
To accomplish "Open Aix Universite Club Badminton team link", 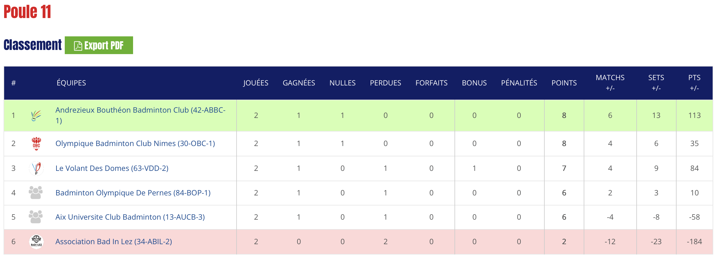I will point(130,217).
